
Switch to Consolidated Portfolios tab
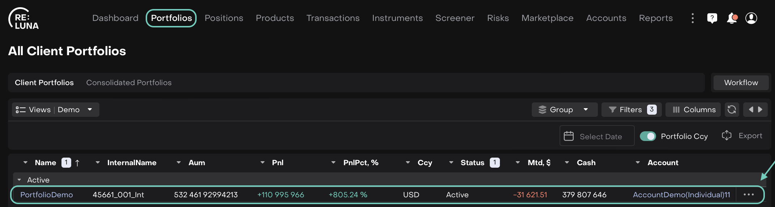[x=129, y=83]
